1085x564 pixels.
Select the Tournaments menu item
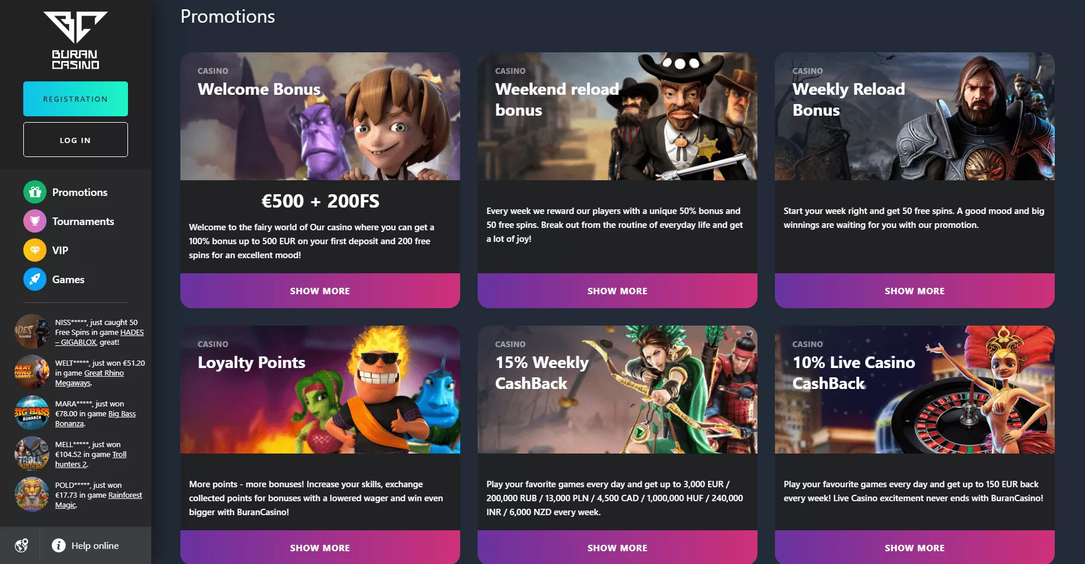(83, 221)
